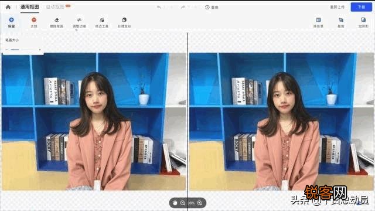375x211 pixels.
Task: Open the 换背景 change background tool
Action: [x=318, y=22]
